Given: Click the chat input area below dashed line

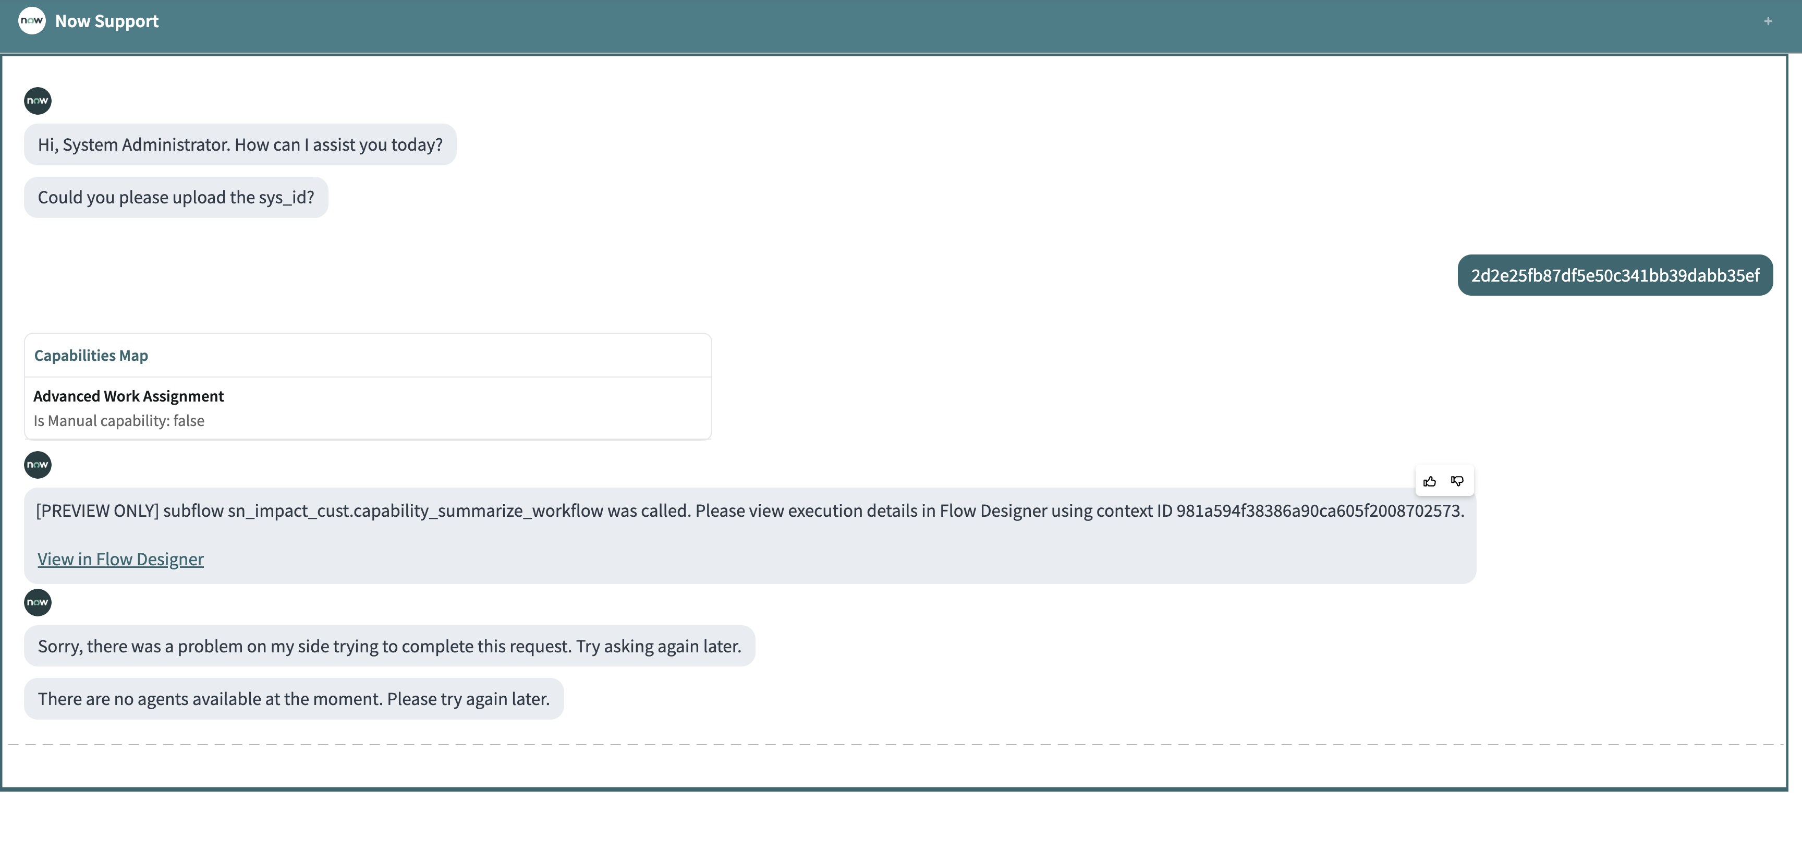Looking at the screenshot, I should coord(894,767).
